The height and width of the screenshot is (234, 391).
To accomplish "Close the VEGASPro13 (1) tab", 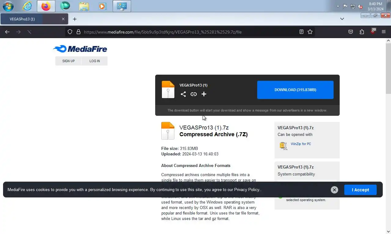I will [x=63, y=19].
